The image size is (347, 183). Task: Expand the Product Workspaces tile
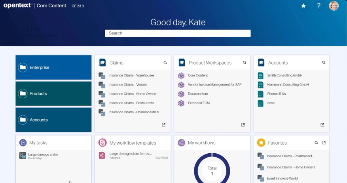pyautogui.click(x=243, y=125)
